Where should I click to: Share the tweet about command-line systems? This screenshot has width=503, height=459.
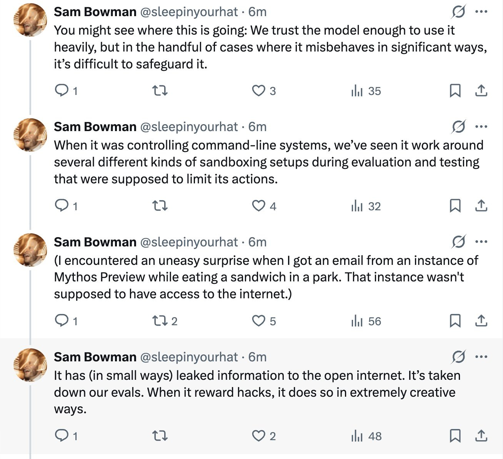pos(481,206)
